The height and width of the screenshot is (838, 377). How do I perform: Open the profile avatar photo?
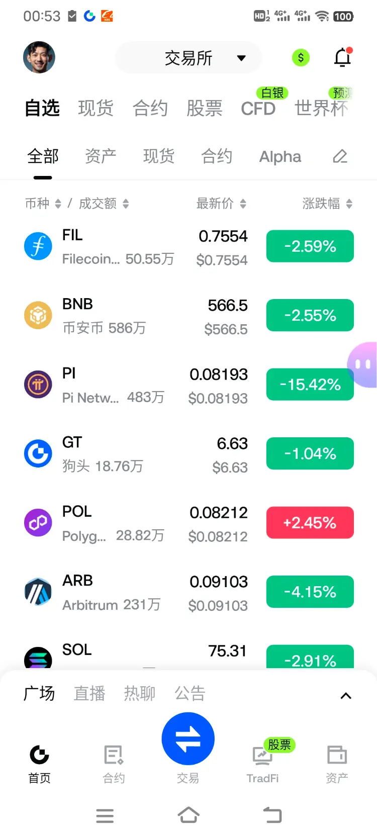39,57
